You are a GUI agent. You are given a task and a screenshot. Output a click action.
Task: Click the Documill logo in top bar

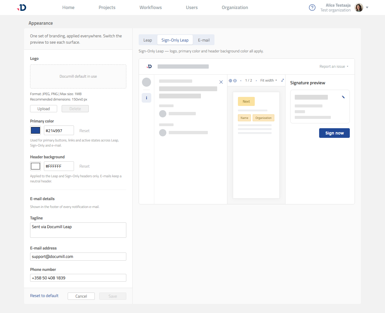(22, 8)
